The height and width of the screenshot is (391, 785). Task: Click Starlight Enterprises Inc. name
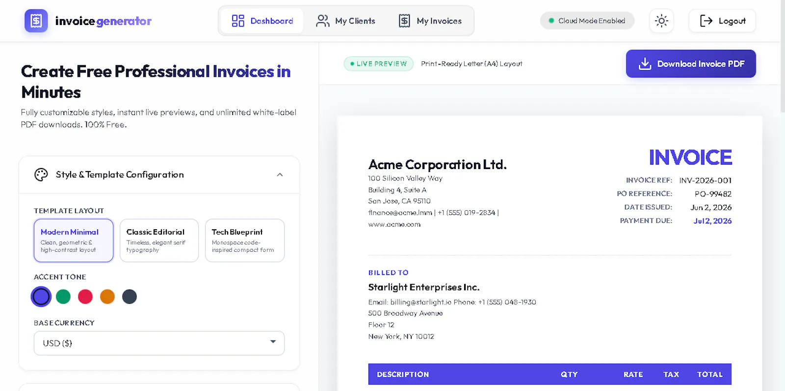pos(424,287)
